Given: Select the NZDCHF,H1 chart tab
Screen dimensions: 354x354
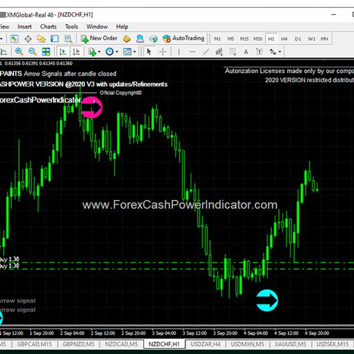Looking at the screenshot, I should click(164, 344).
